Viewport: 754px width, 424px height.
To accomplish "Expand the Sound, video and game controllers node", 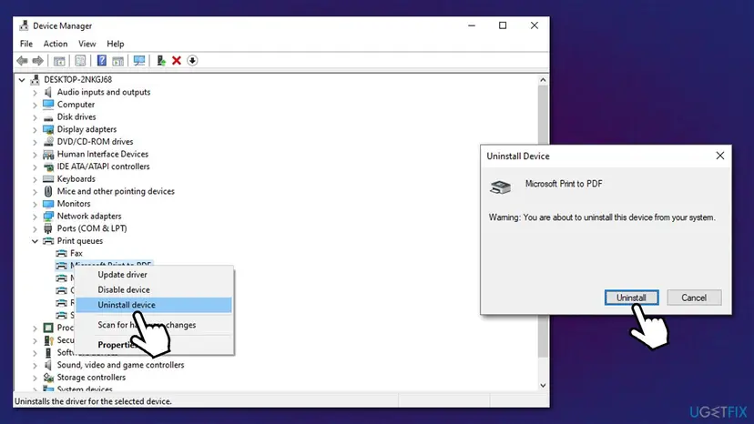I will click(x=35, y=366).
